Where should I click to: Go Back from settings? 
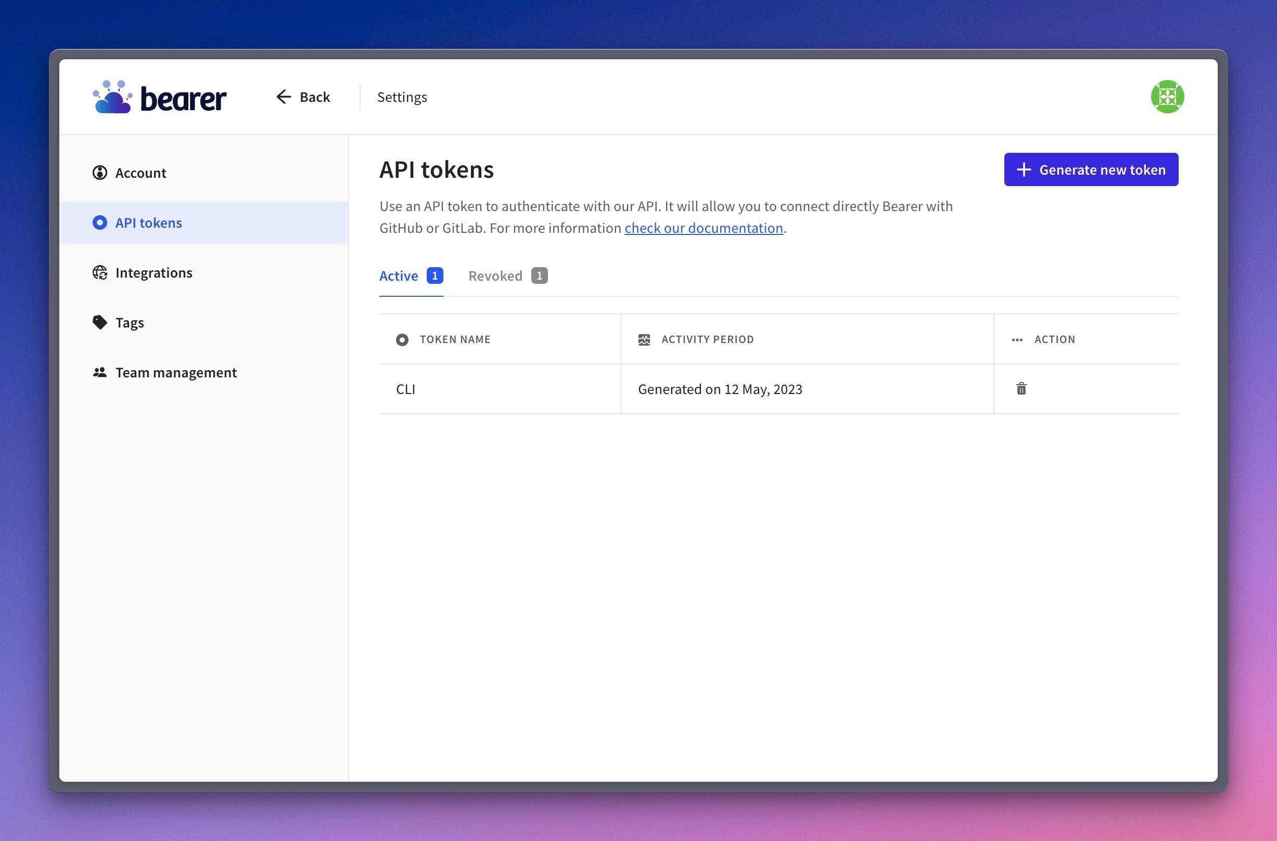point(303,97)
